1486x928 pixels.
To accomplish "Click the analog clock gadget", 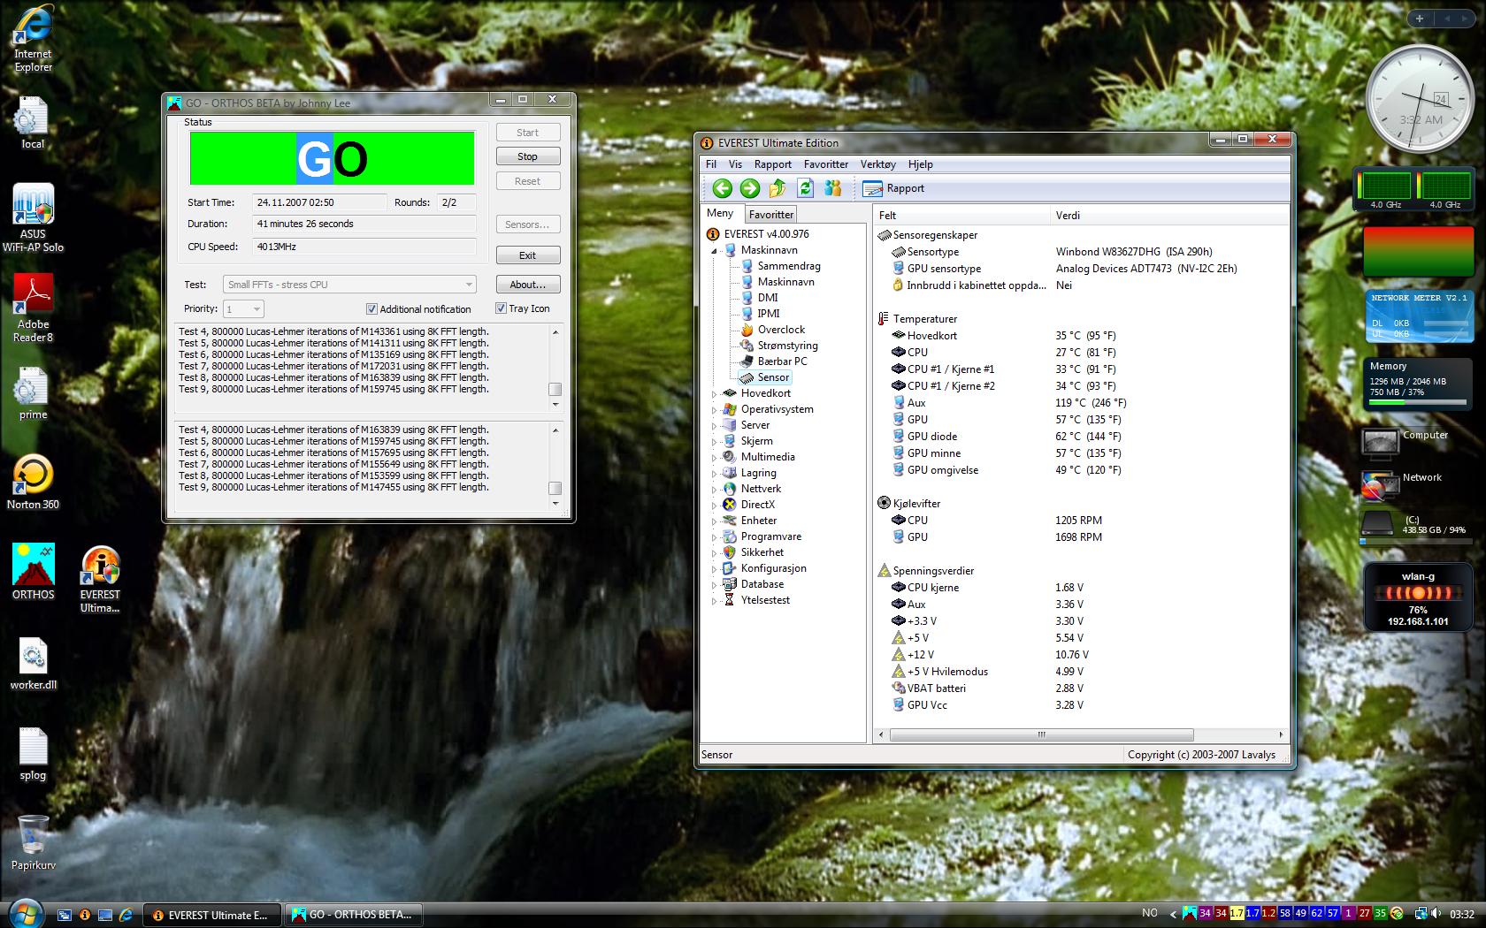I will [1420, 100].
